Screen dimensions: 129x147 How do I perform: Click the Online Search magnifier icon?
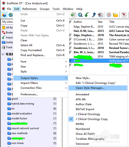click(80, 15)
